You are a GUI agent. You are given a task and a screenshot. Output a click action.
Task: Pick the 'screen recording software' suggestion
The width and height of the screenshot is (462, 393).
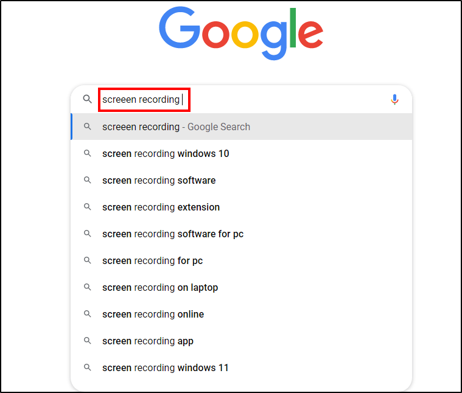tap(159, 181)
